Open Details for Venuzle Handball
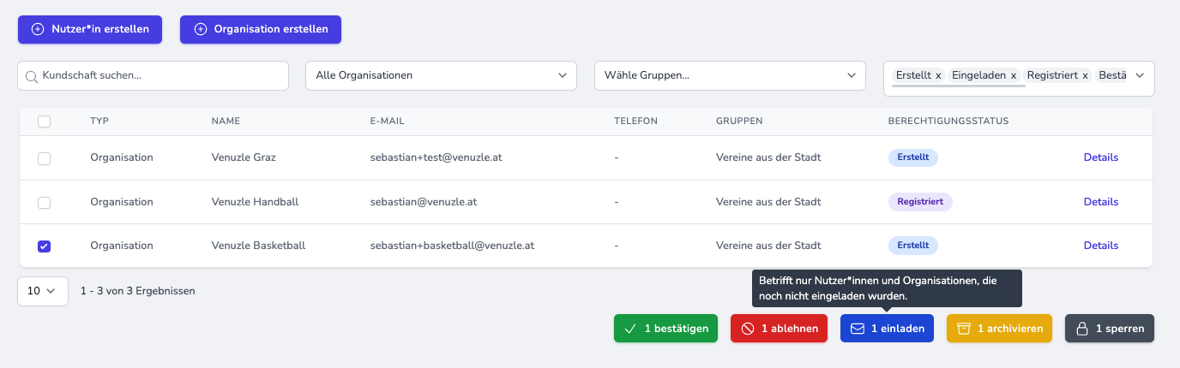 [x=1100, y=202]
